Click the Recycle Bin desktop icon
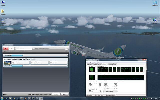Screen dimensions: 160x100 [3, 21]
